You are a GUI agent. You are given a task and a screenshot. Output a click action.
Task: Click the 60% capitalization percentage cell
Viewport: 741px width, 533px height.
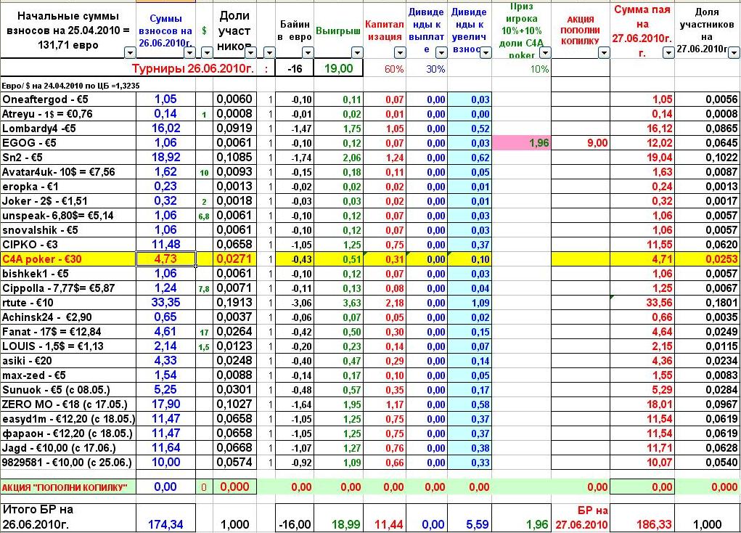385,69
